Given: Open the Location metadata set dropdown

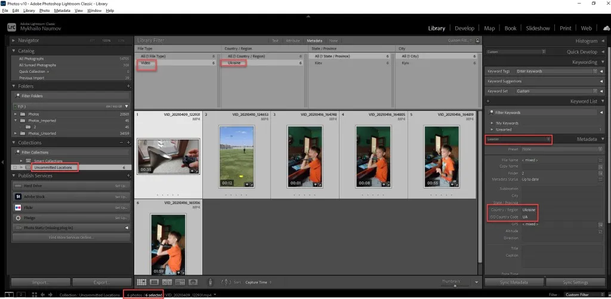Looking at the screenshot, I should pyautogui.click(x=518, y=139).
